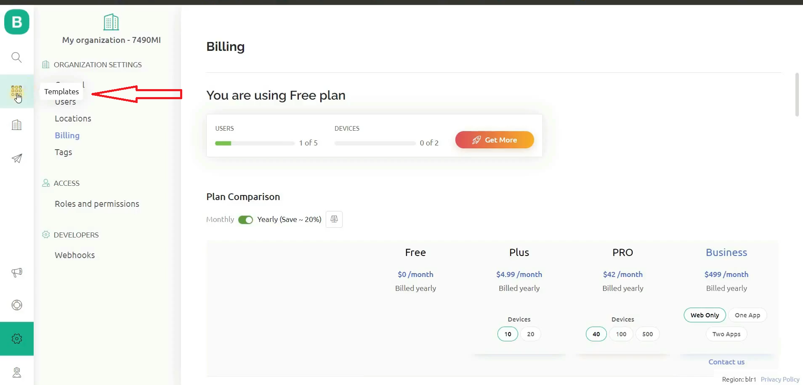Select 100 devices for PRO plan
The height and width of the screenshot is (385, 803).
(x=621, y=334)
